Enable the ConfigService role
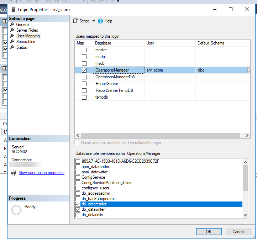The width and height of the screenshot is (257, 241). [x=78, y=177]
